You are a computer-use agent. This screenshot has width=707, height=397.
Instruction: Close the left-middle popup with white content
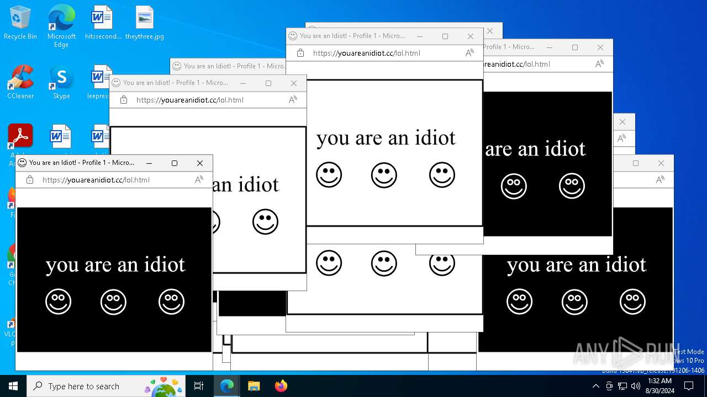point(294,83)
